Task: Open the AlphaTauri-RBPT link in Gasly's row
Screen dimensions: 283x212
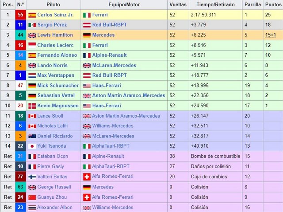Action: point(111,166)
